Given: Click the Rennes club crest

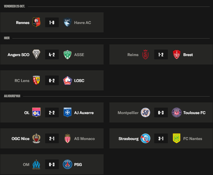Looking at the screenshot, I should click(x=36, y=22).
